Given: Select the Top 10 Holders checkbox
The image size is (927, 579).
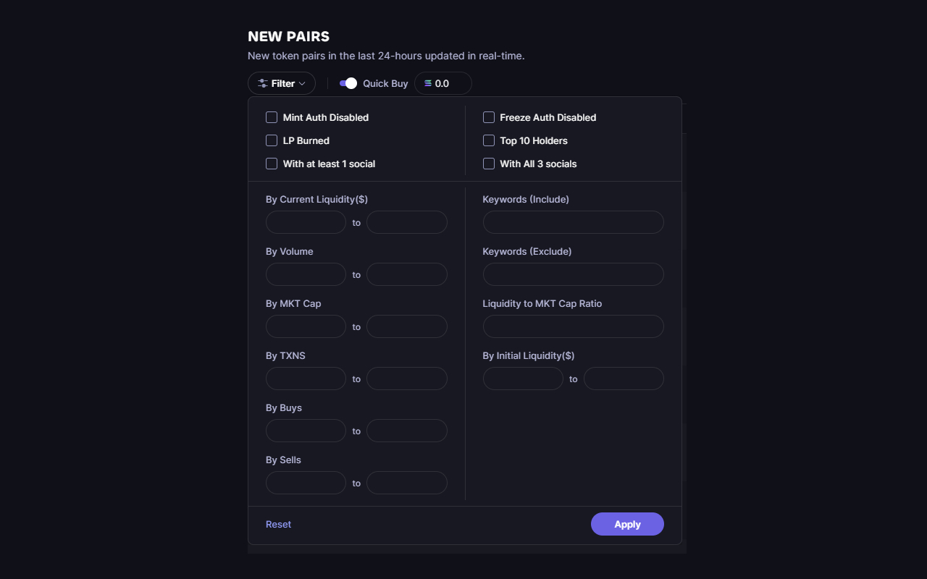Looking at the screenshot, I should pyautogui.click(x=489, y=140).
